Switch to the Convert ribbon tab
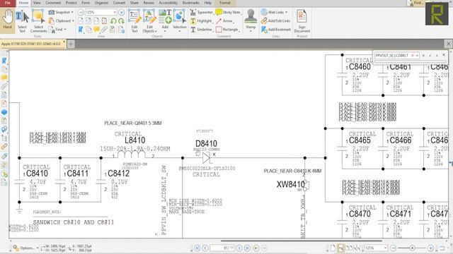The image size is (453, 254). click(x=119, y=3)
